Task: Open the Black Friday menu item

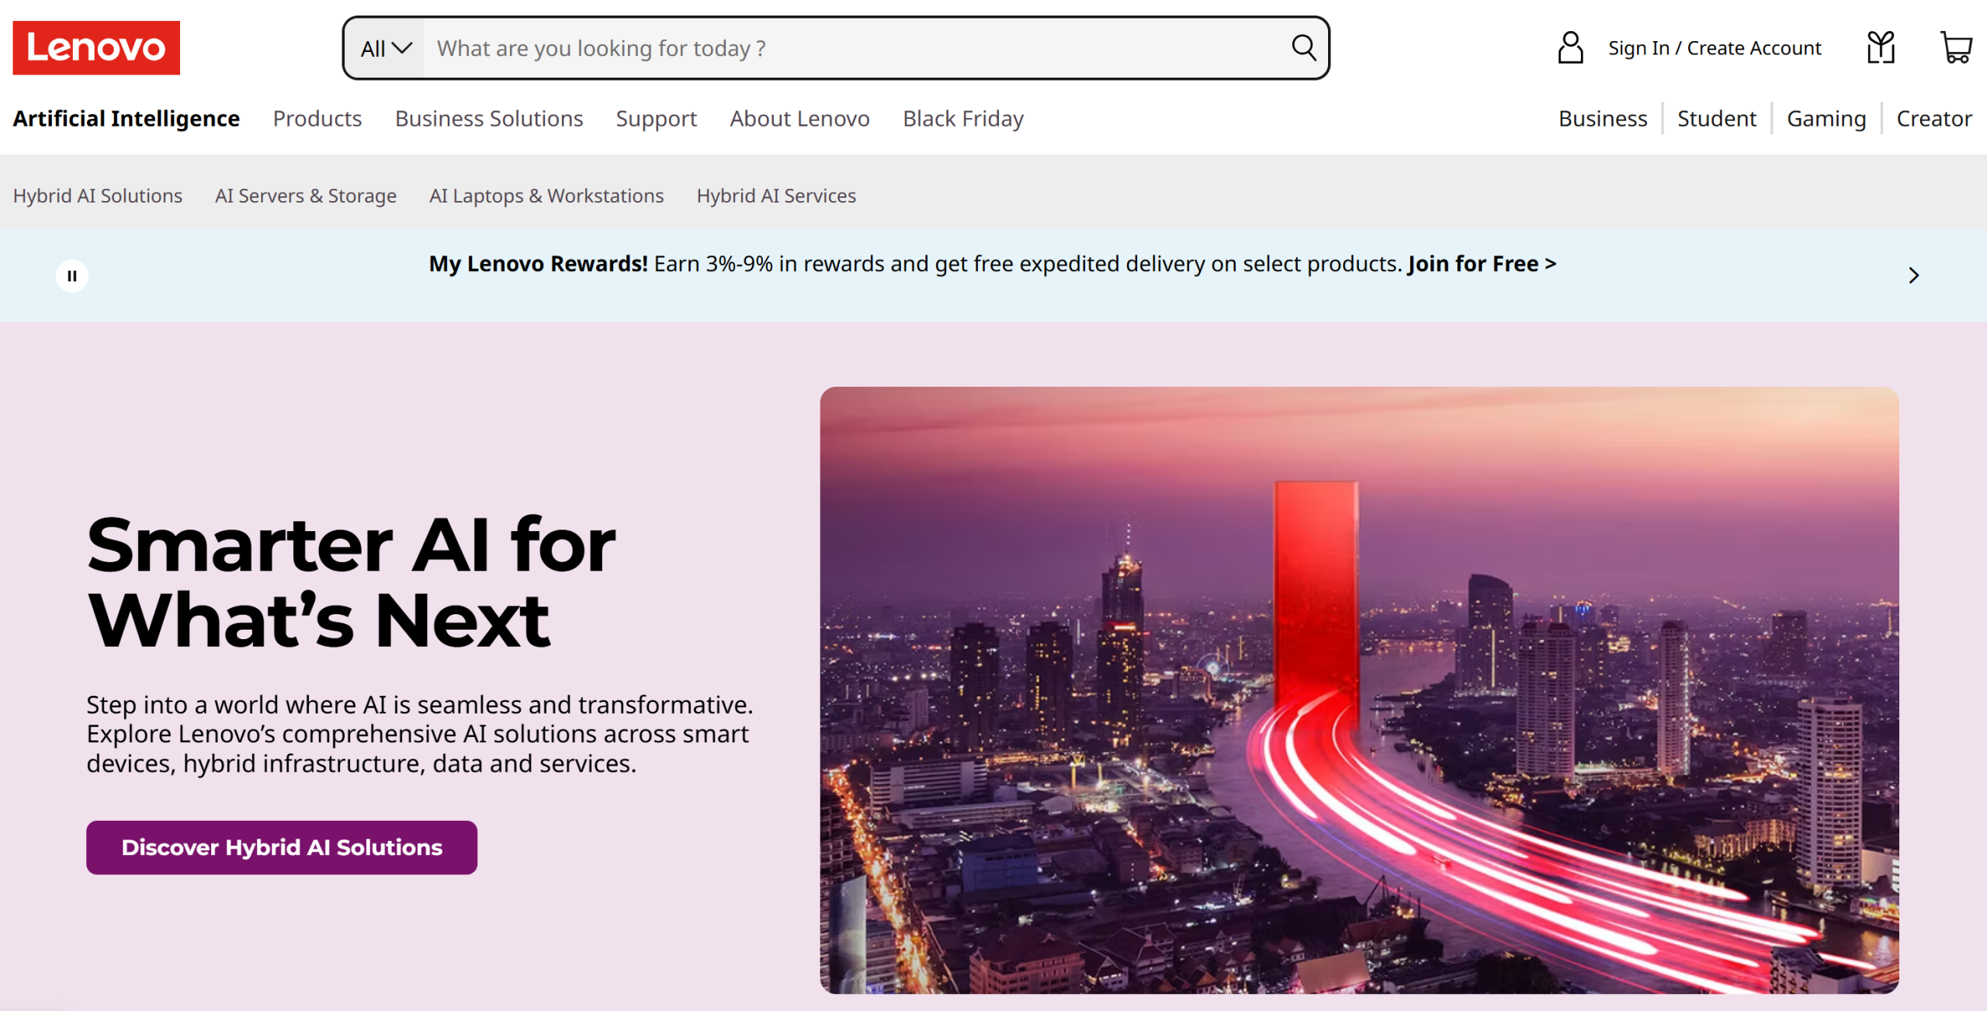Action: pyautogui.click(x=963, y=119)
